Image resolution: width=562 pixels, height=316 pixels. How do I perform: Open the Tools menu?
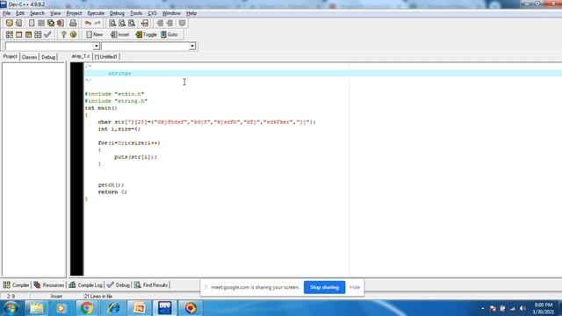pos(136,13)
